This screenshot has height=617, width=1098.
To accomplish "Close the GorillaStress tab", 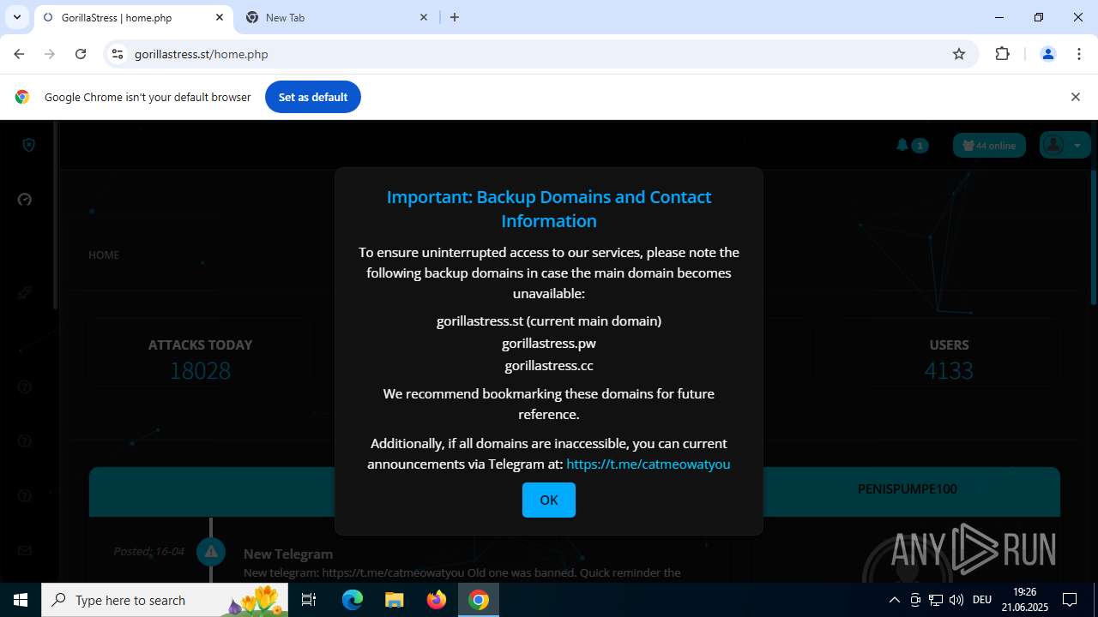I will tap(220, 17).
